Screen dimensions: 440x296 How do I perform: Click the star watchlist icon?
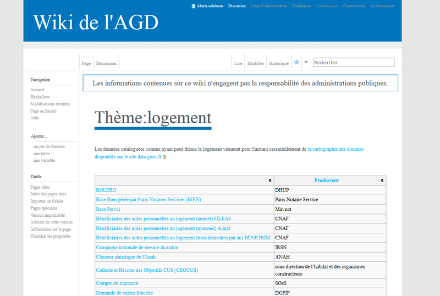click(x=296, y=62)
